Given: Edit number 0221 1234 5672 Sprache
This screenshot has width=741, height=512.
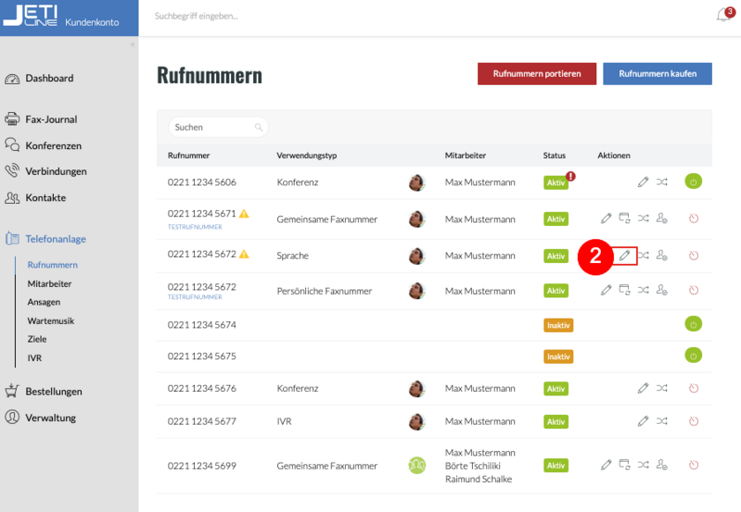Looking at the screenshot, I should (625, 256).
